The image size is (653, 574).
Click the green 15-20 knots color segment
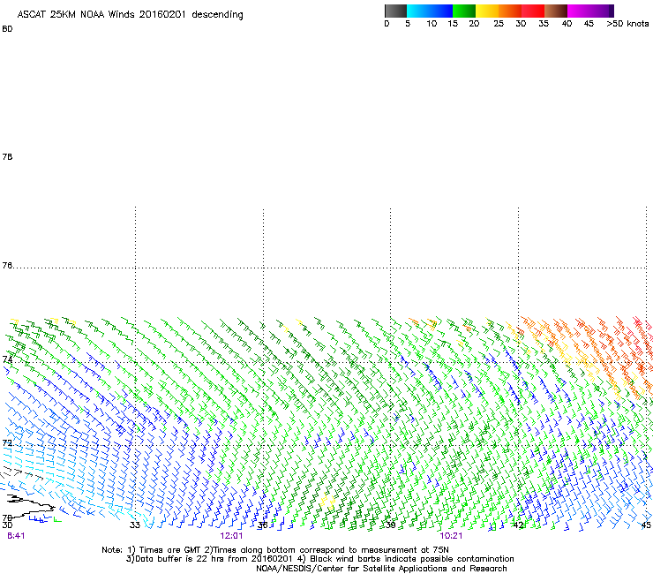point(464,11)
